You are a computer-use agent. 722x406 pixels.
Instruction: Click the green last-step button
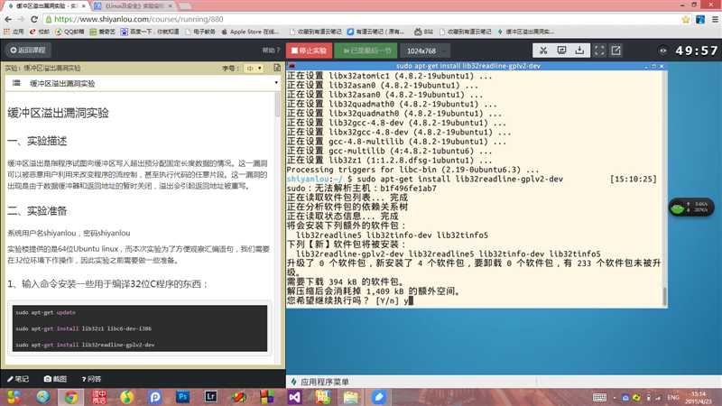[366, 51]
